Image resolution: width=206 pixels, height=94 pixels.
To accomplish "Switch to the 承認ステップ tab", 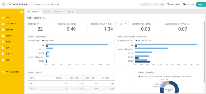I will pyautogui.click(x=59, y=12).
